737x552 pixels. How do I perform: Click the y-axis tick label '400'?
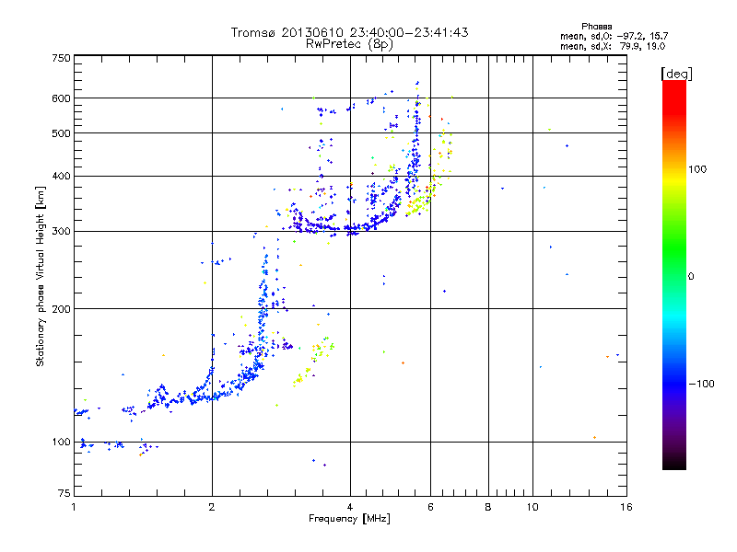click(61, 176)
